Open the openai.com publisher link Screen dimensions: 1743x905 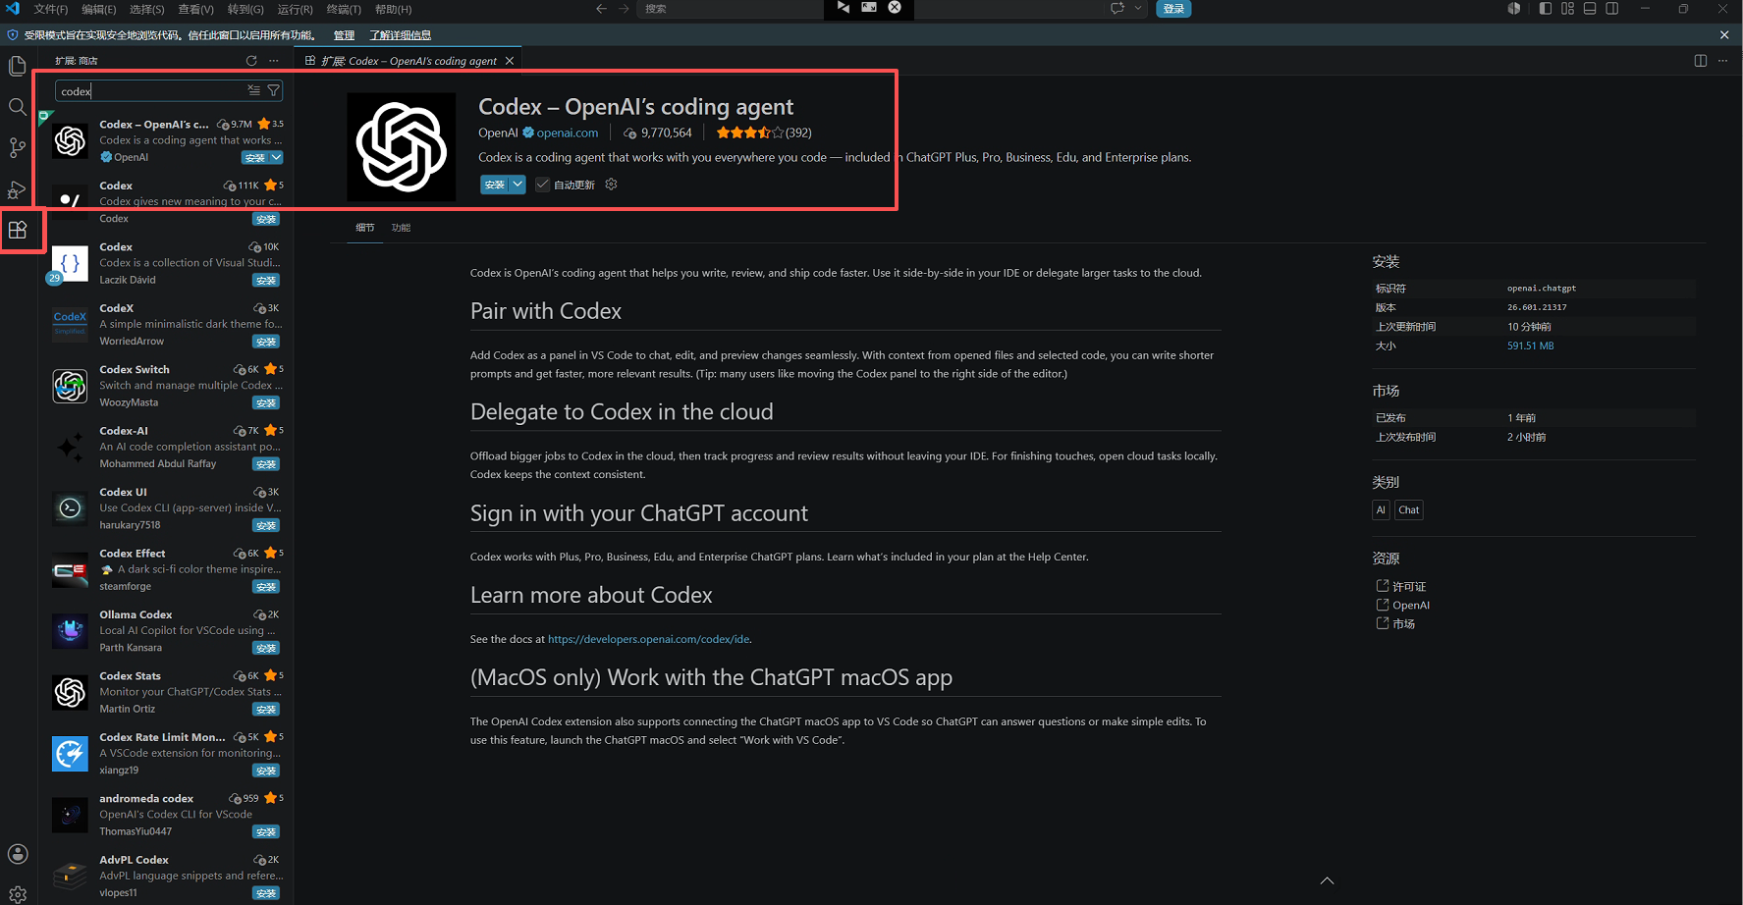point(567,133)
